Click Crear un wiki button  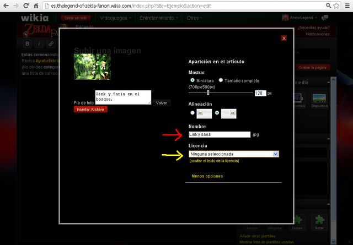(x=76, y=18)
